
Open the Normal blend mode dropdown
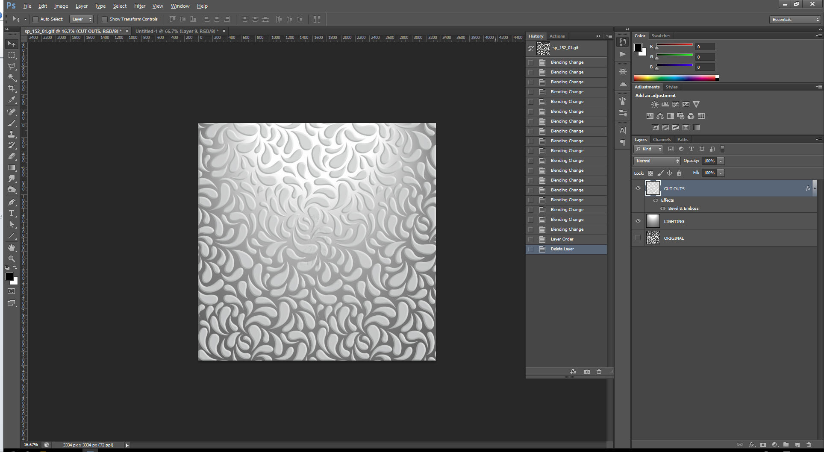tap(657, 161)
